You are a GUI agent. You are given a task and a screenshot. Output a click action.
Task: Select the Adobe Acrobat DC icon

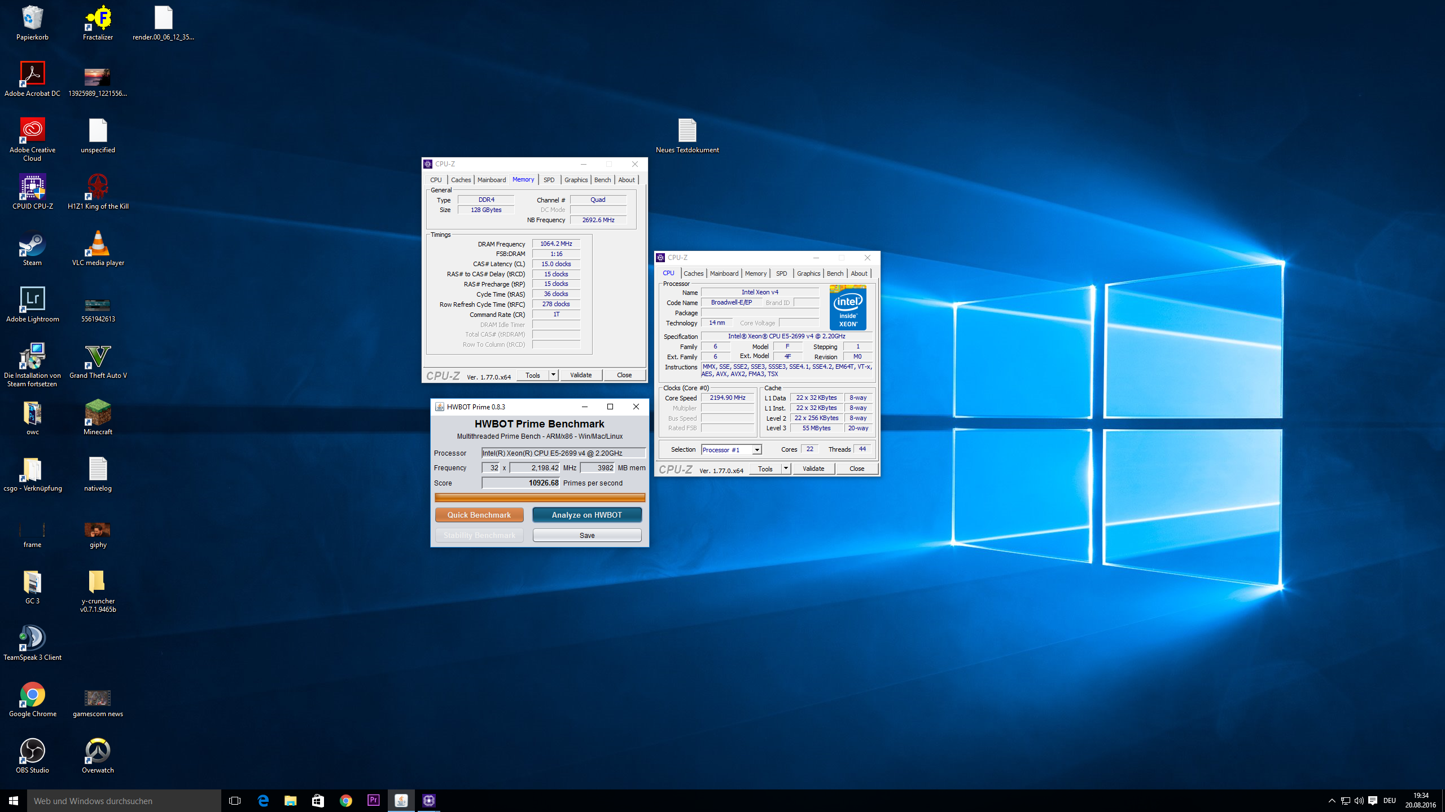click(x=32, y=80)
